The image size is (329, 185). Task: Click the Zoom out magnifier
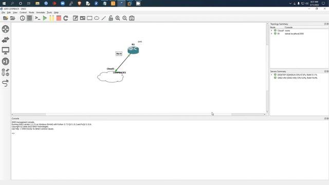click(124, 18)
